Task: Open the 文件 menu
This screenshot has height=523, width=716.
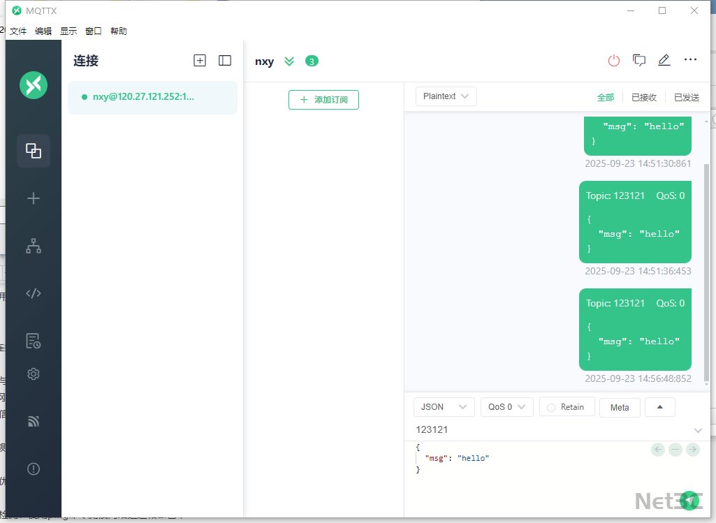Action: tap(18, 31)
